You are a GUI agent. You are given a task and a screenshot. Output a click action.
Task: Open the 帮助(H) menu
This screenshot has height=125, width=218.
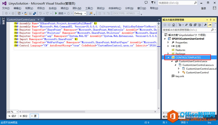154,8
